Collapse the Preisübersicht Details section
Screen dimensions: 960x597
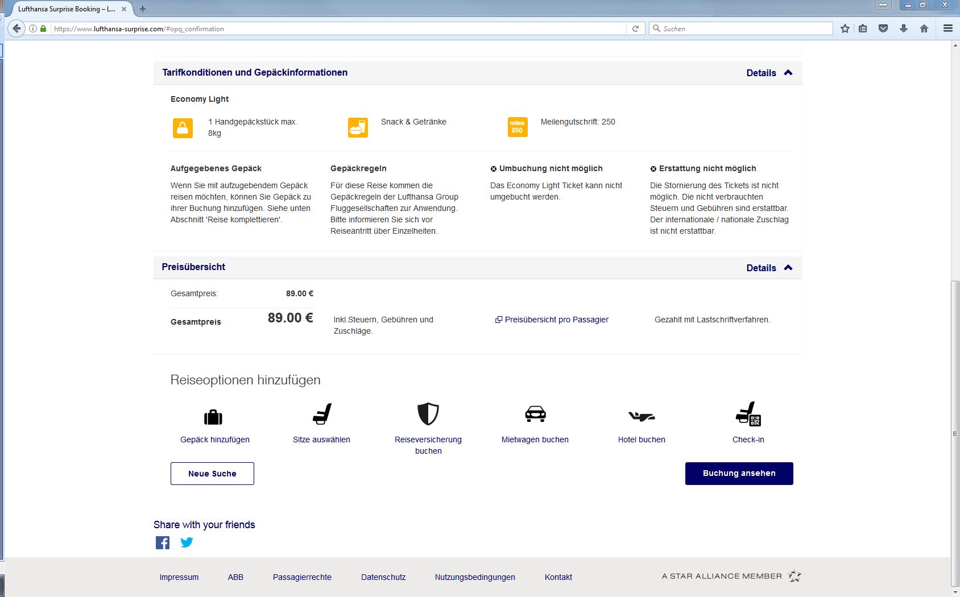[769, 268]
